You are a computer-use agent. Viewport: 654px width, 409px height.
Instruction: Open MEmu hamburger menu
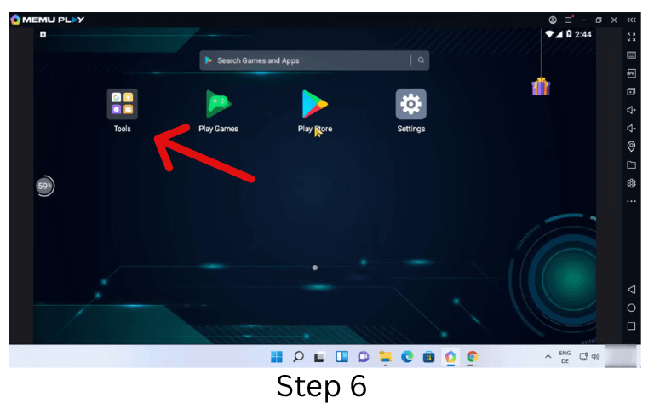pyautogui.click(x=569, y=20)
